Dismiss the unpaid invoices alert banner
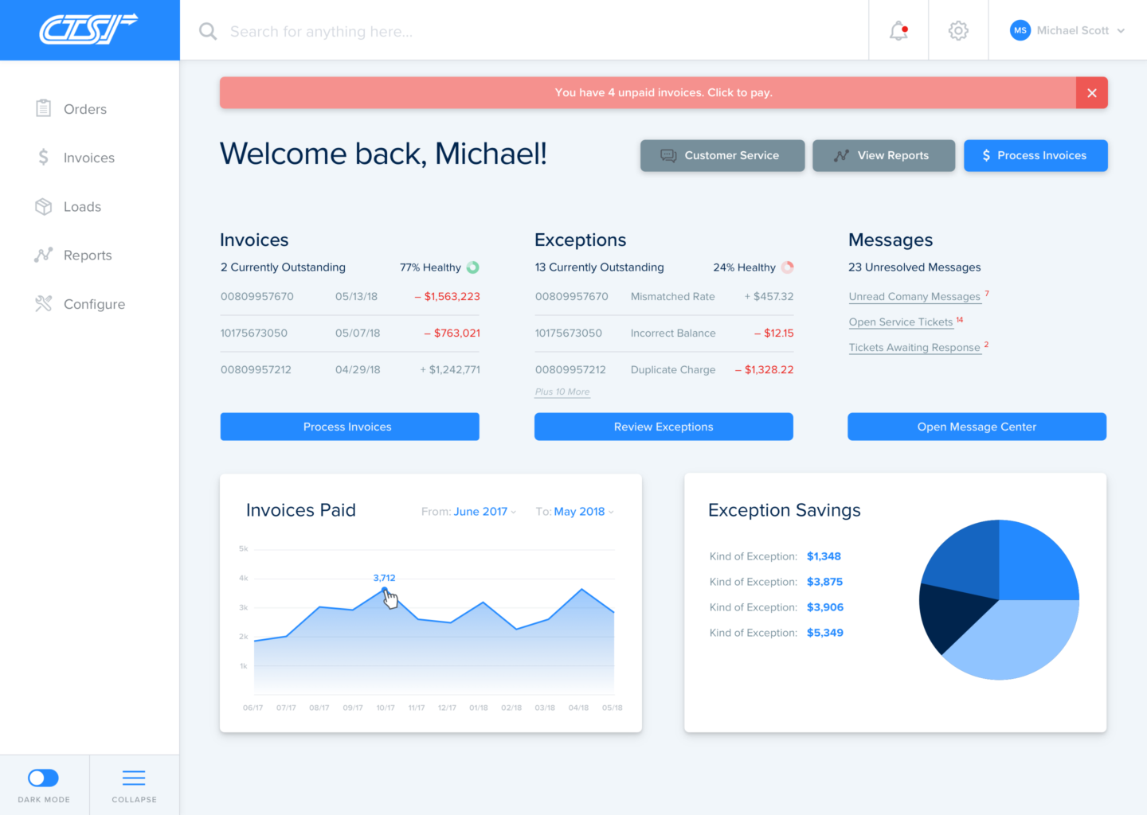 click(x=1091, y=93)
